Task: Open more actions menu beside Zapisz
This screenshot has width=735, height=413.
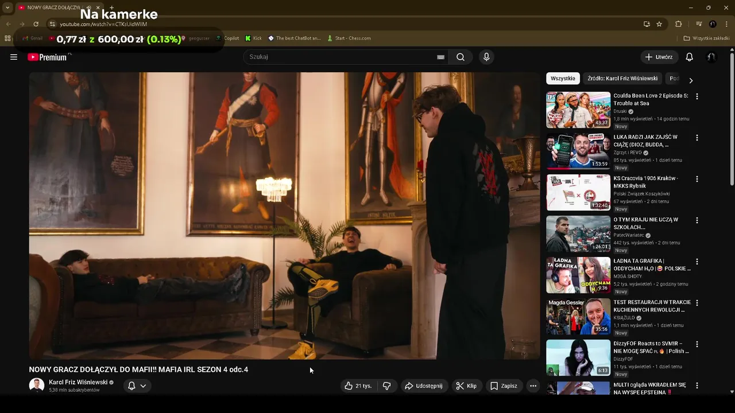Action: click(533, 386)
